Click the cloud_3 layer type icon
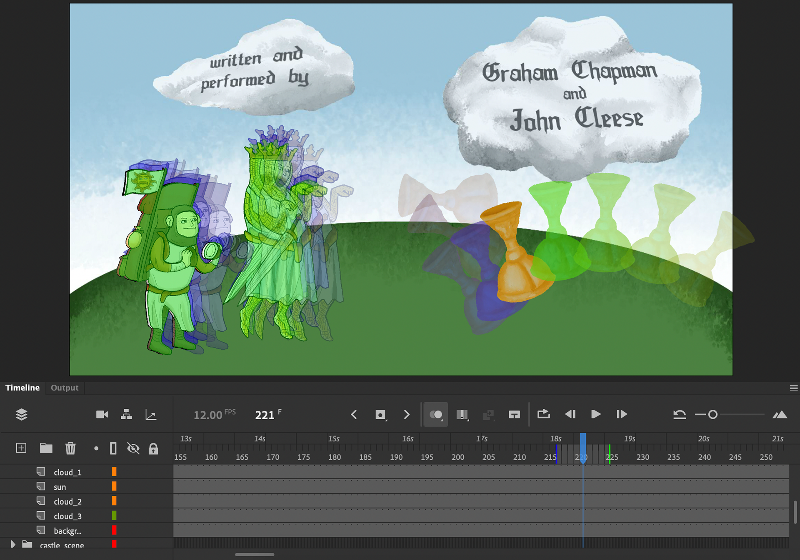 pyautogui.click(x=41, y=515)
